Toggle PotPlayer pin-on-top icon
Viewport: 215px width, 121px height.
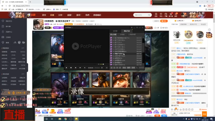click(132, 28)
